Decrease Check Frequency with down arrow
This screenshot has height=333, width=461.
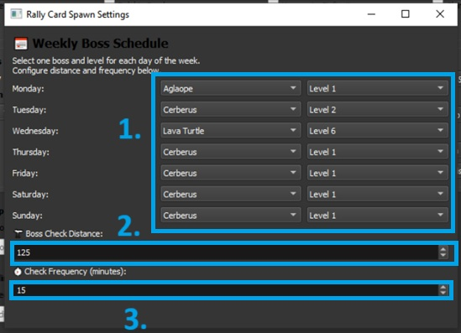click(x=443, y=293)
